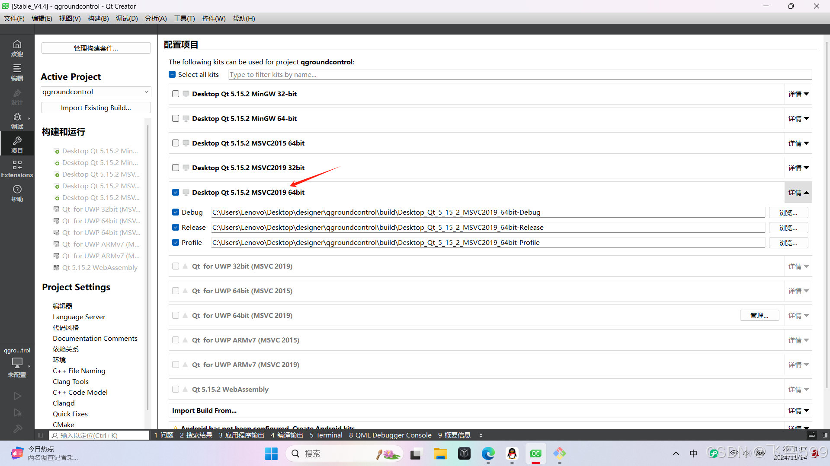Expand details for MSVC2019 32bit kit

tap(798, 168)
